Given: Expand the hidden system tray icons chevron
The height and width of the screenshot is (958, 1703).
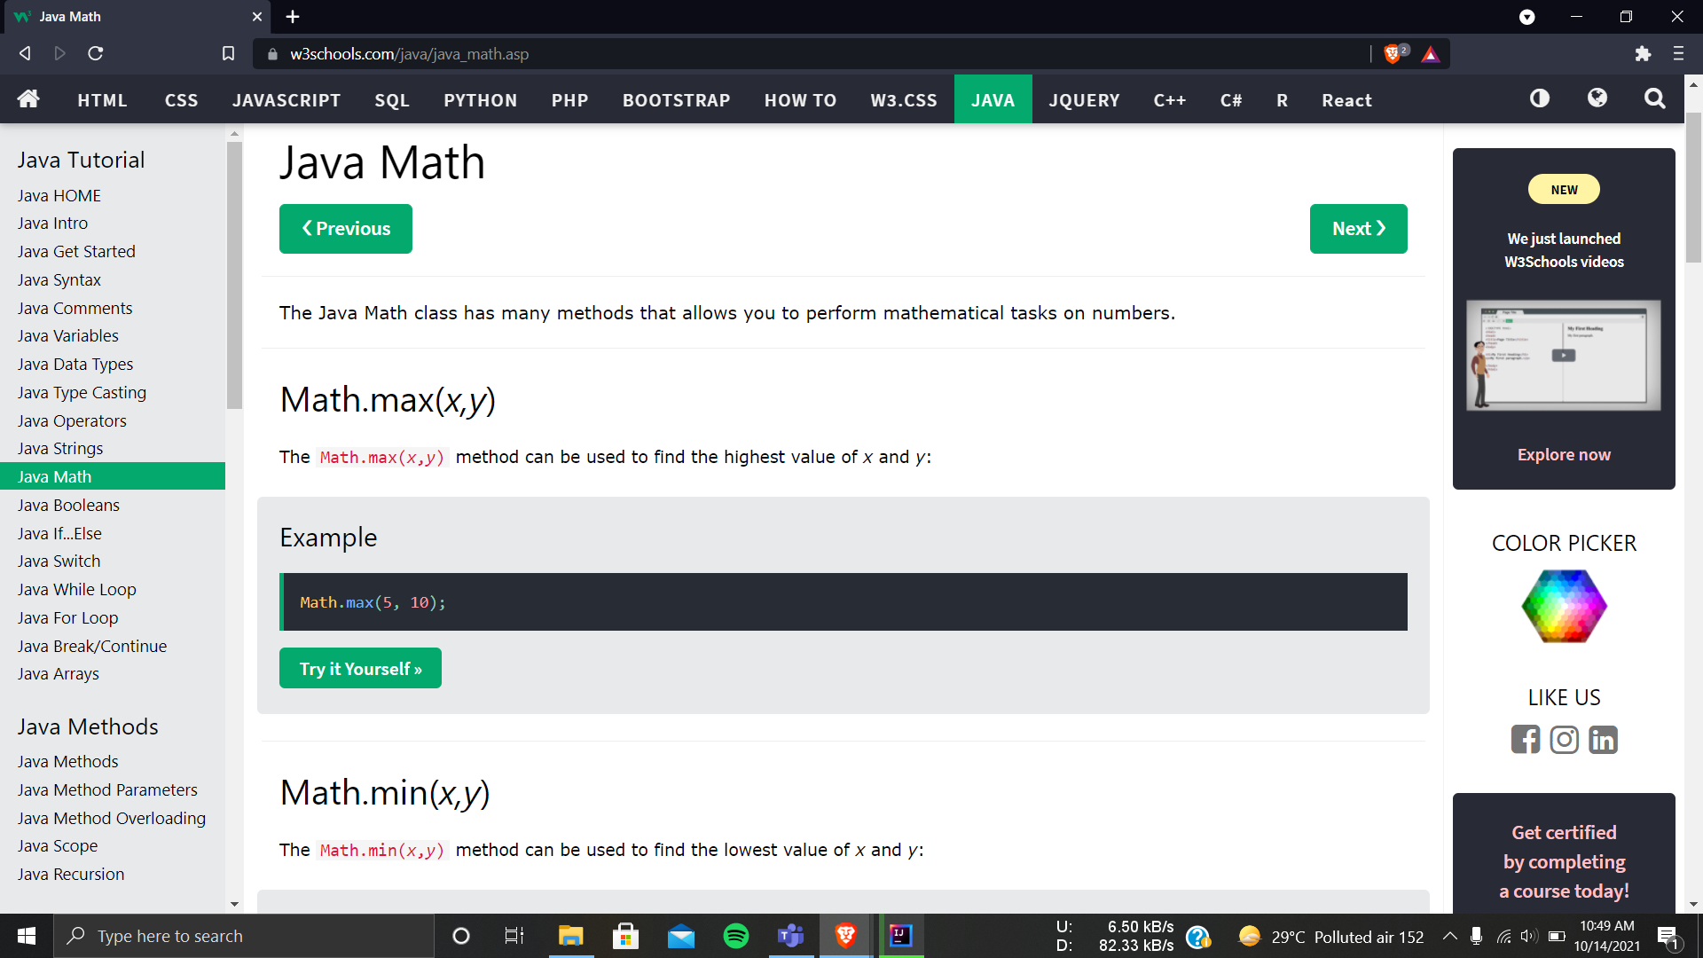Looking at the screenshot, I should (x=1449, y=936).
